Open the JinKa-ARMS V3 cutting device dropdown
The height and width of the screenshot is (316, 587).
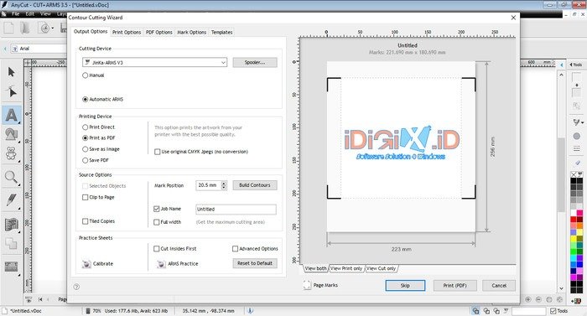[x=154, y=63]
